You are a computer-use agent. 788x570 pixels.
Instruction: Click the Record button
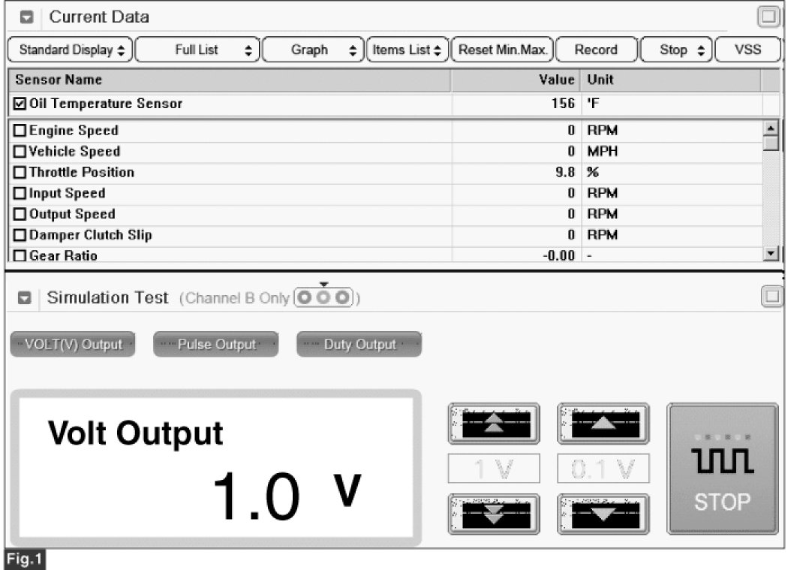click(596, 50)
